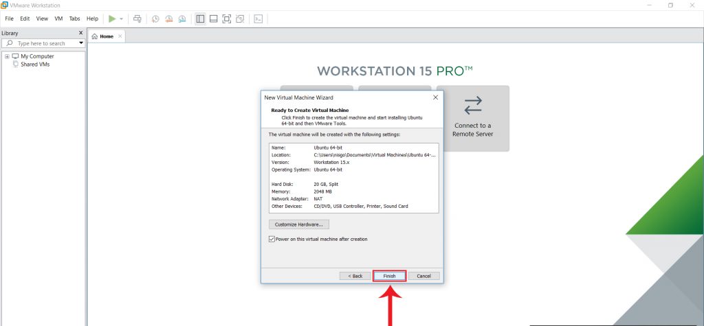Toggle the thumbnail bar view icon
The width and height of the screenshot is (704, 326).
pos(214,19)
